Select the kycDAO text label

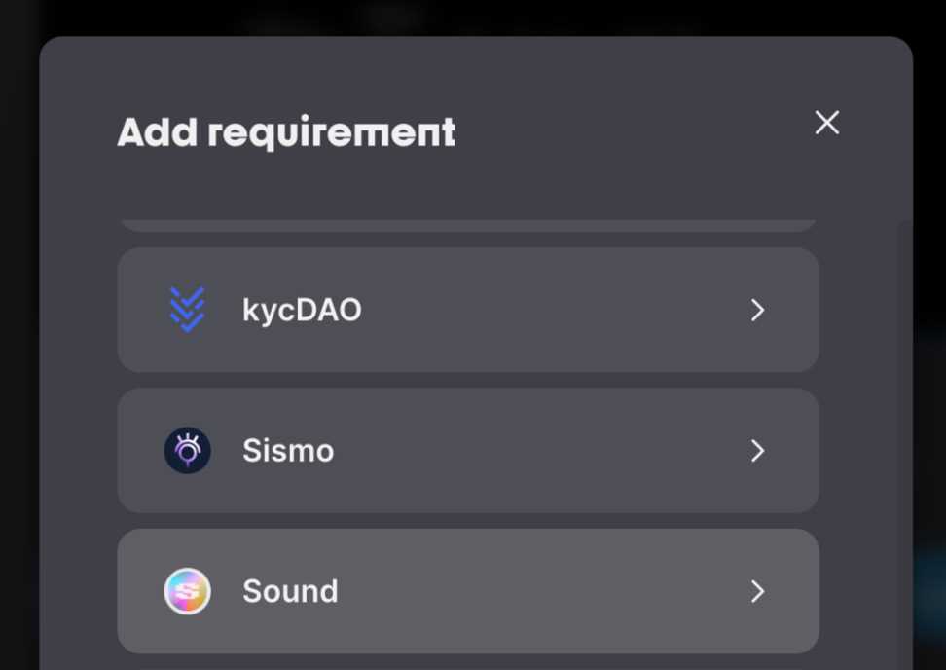tap(302, 310)
